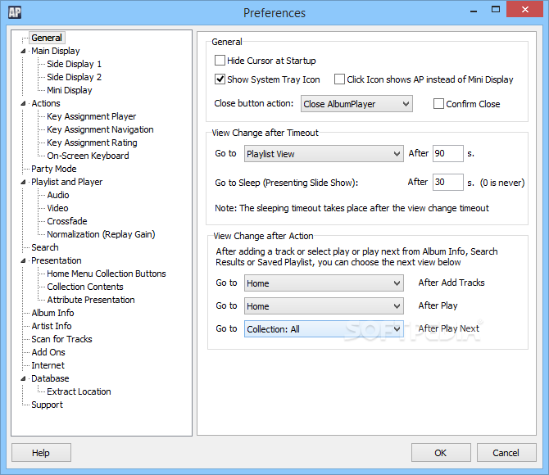Open Side Display 1 settings
The image size is (549, 475).
[x=74, y=64]
